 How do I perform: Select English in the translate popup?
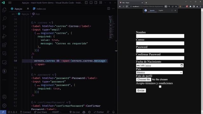(x=161, y=10)
